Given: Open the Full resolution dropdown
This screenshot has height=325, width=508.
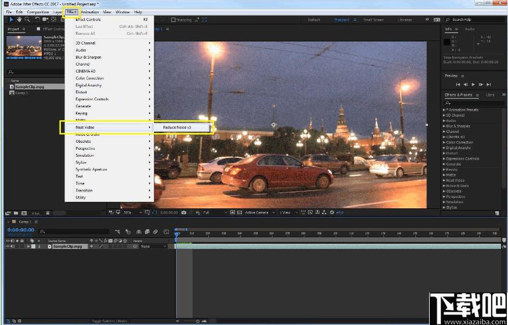Looking at the screenshot, I should (215, 212).
